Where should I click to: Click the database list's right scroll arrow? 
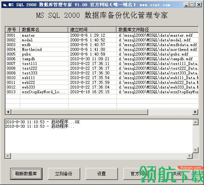pos(195,112)
